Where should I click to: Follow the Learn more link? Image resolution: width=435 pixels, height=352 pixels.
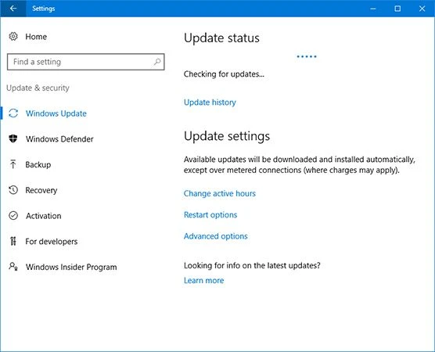pyautogui.click(x=203, y=281)
